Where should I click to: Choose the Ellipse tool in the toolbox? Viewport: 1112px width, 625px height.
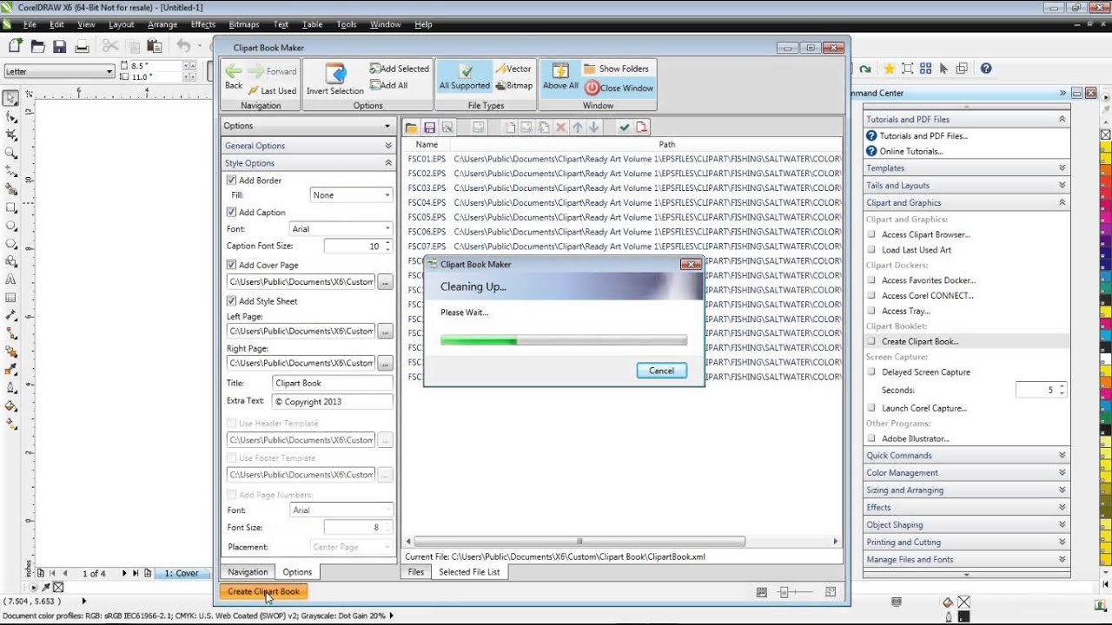[x=11, y=226]
